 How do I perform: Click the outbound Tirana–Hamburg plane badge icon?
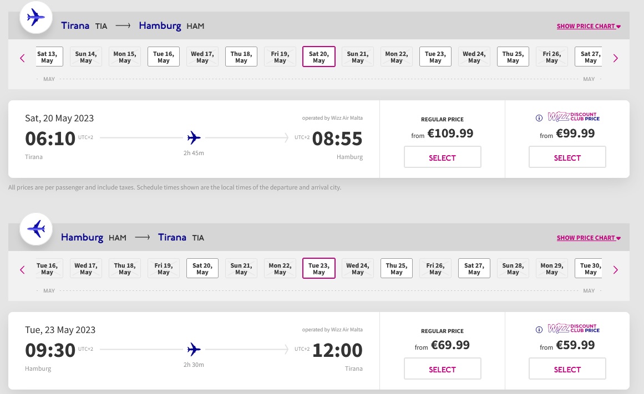click(x=36, y=18)
